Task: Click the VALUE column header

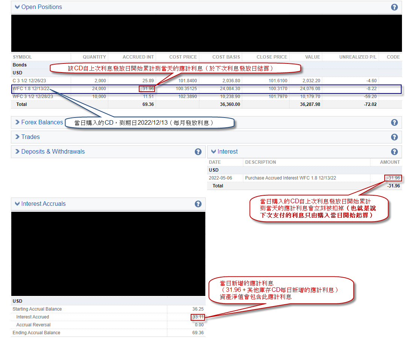Action: 313,57
